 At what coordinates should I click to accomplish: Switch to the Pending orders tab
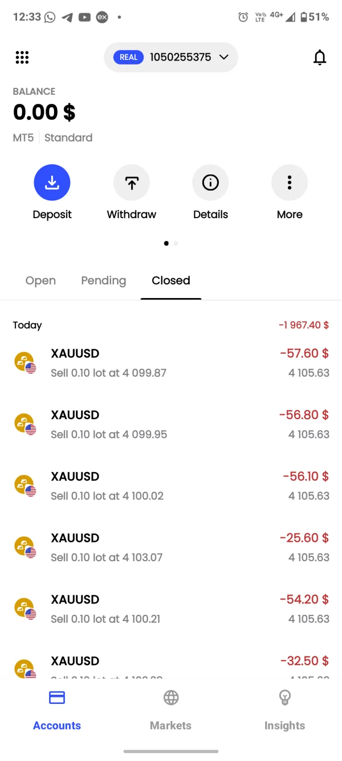tap(103, 280)
